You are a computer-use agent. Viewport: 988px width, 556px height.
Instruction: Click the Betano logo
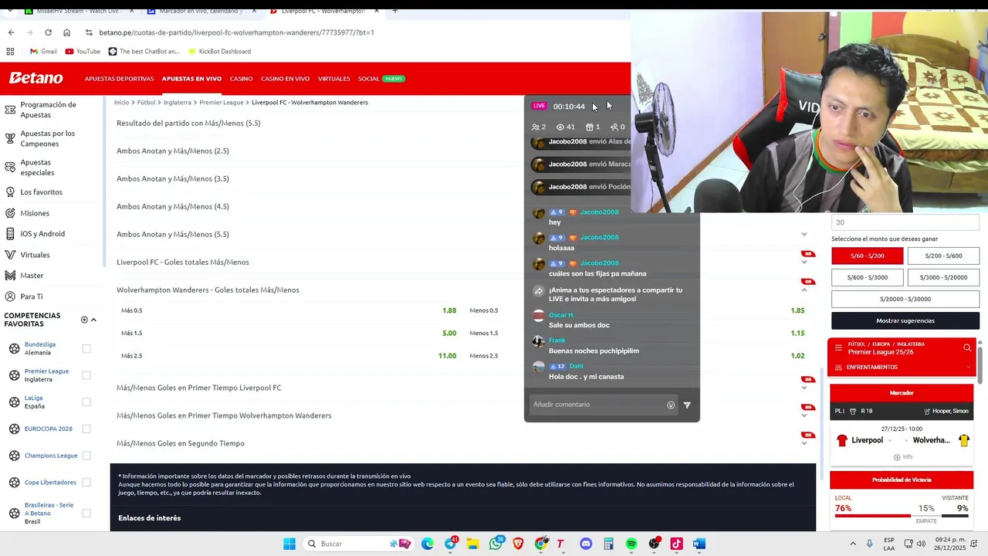click(36, 78)
